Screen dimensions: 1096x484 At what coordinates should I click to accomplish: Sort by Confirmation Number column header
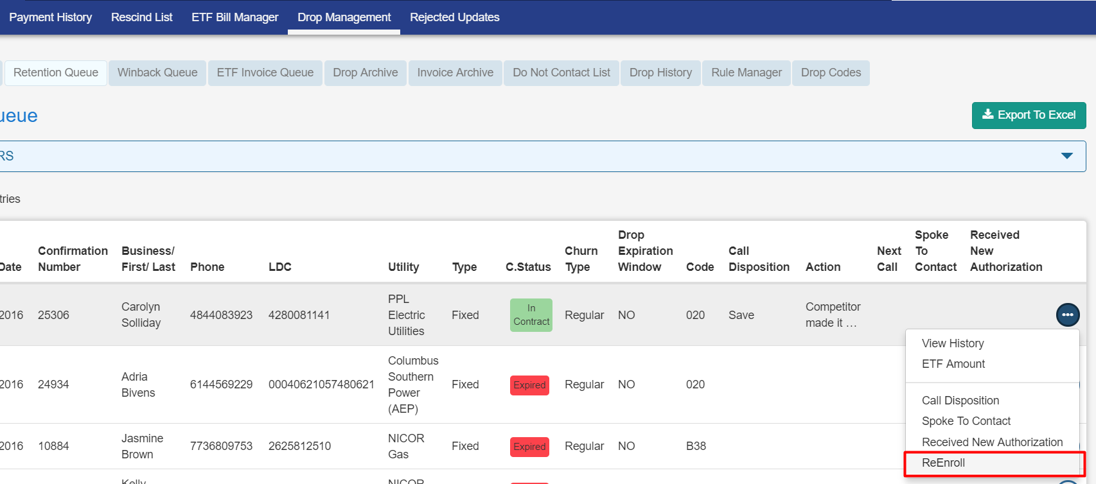point(73,259)
